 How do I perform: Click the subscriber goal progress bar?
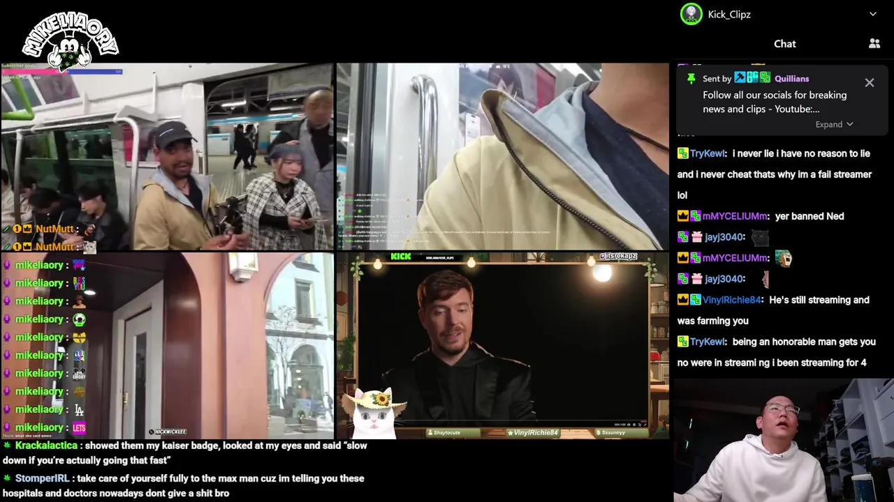pos(61,71)
